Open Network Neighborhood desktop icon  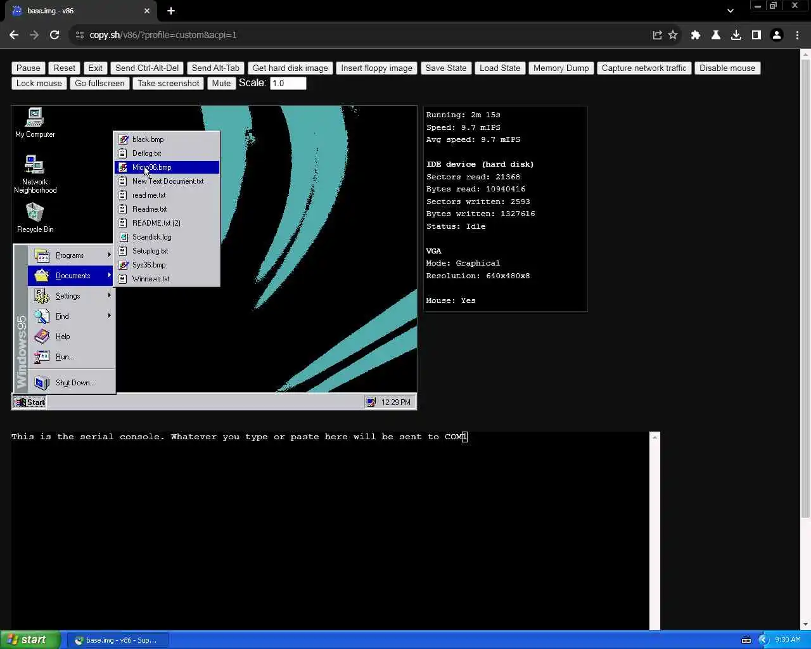pos(35,174)
